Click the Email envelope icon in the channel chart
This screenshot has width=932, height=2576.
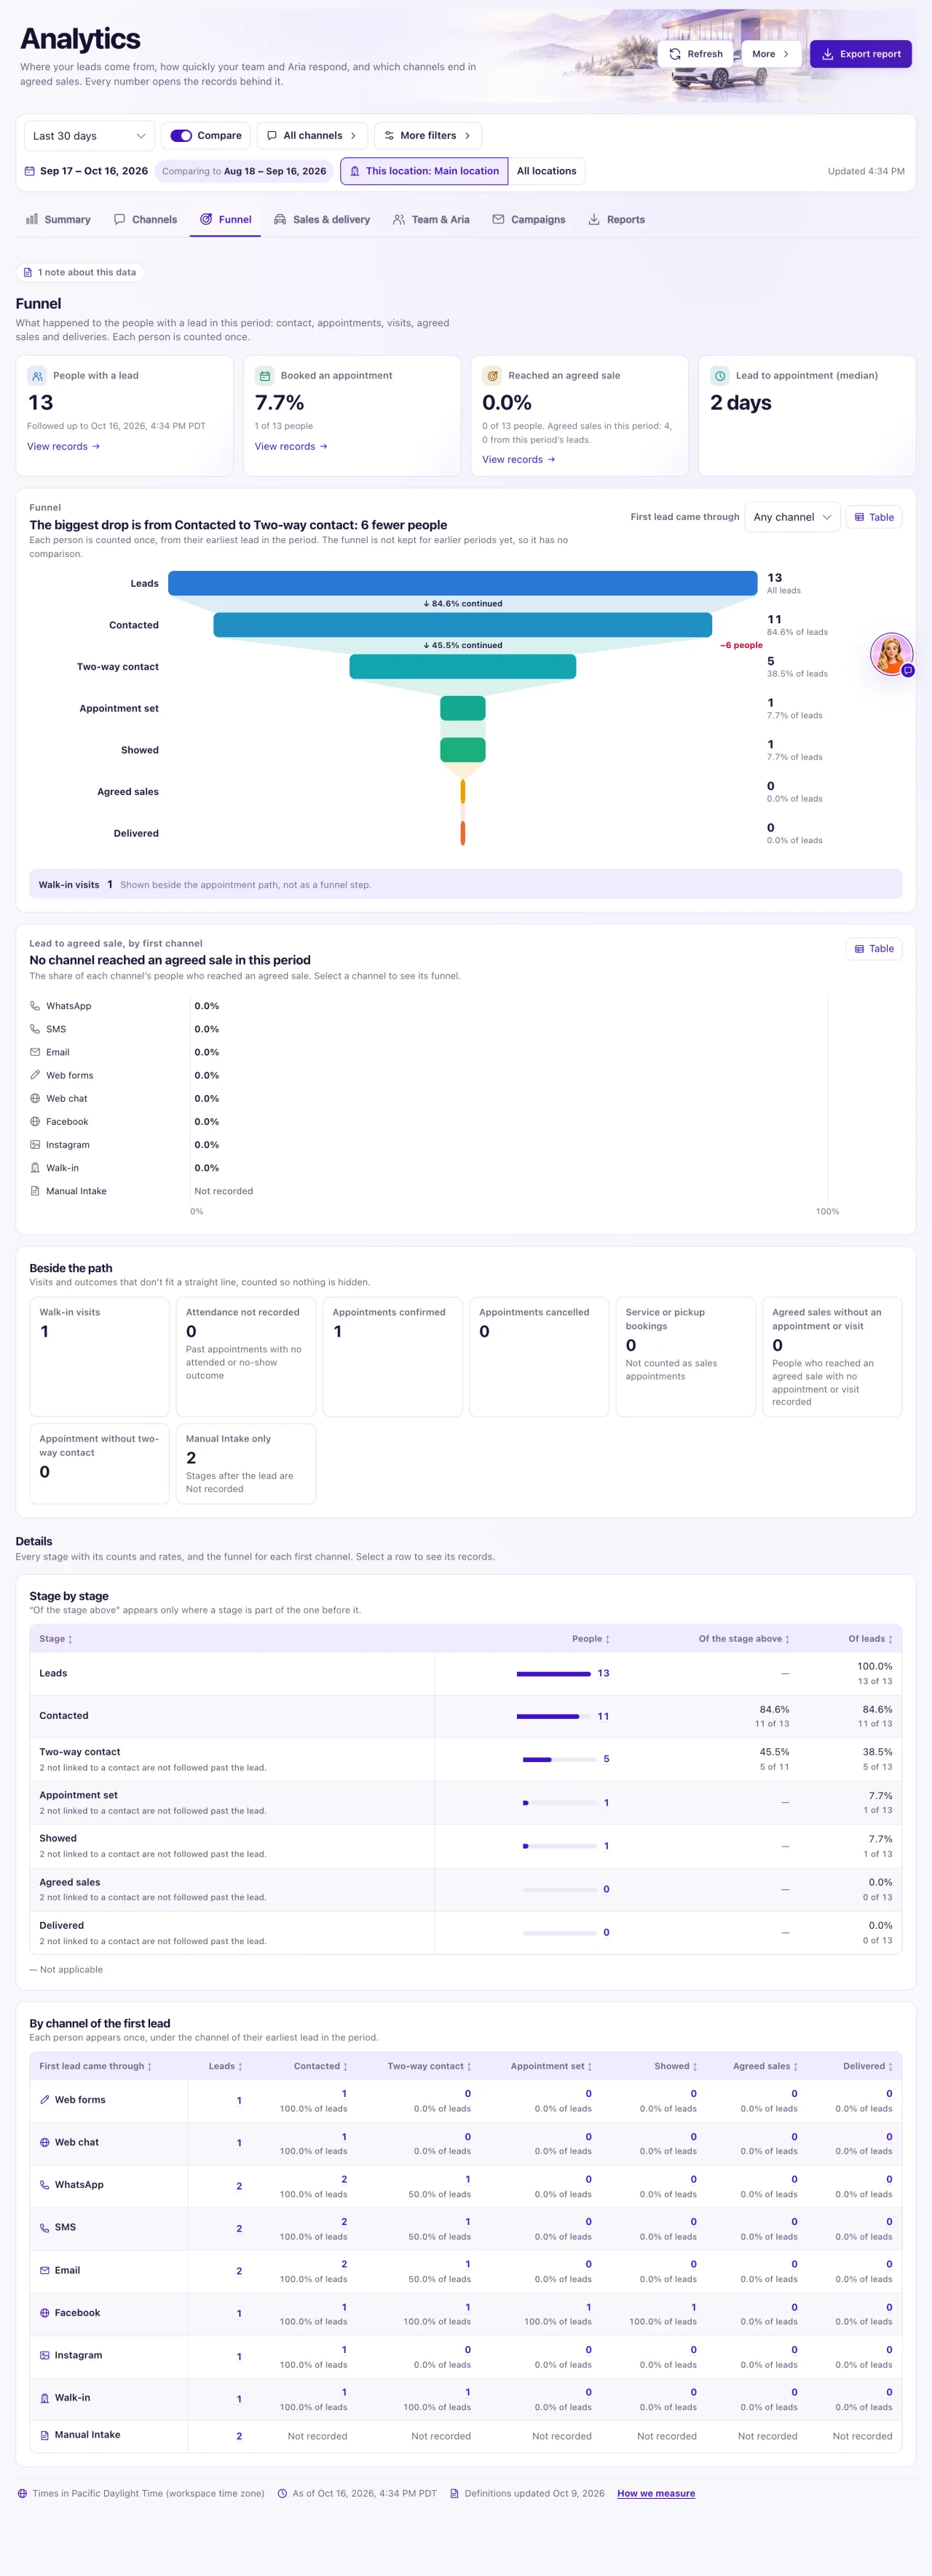pyautogui.click(x=35, y=1052)
